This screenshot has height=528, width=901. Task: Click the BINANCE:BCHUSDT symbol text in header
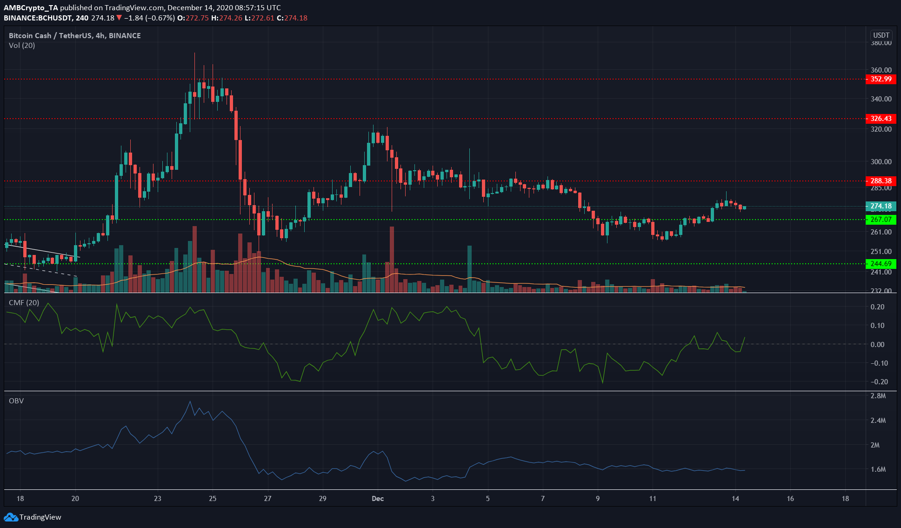click(x=39, y=18)
